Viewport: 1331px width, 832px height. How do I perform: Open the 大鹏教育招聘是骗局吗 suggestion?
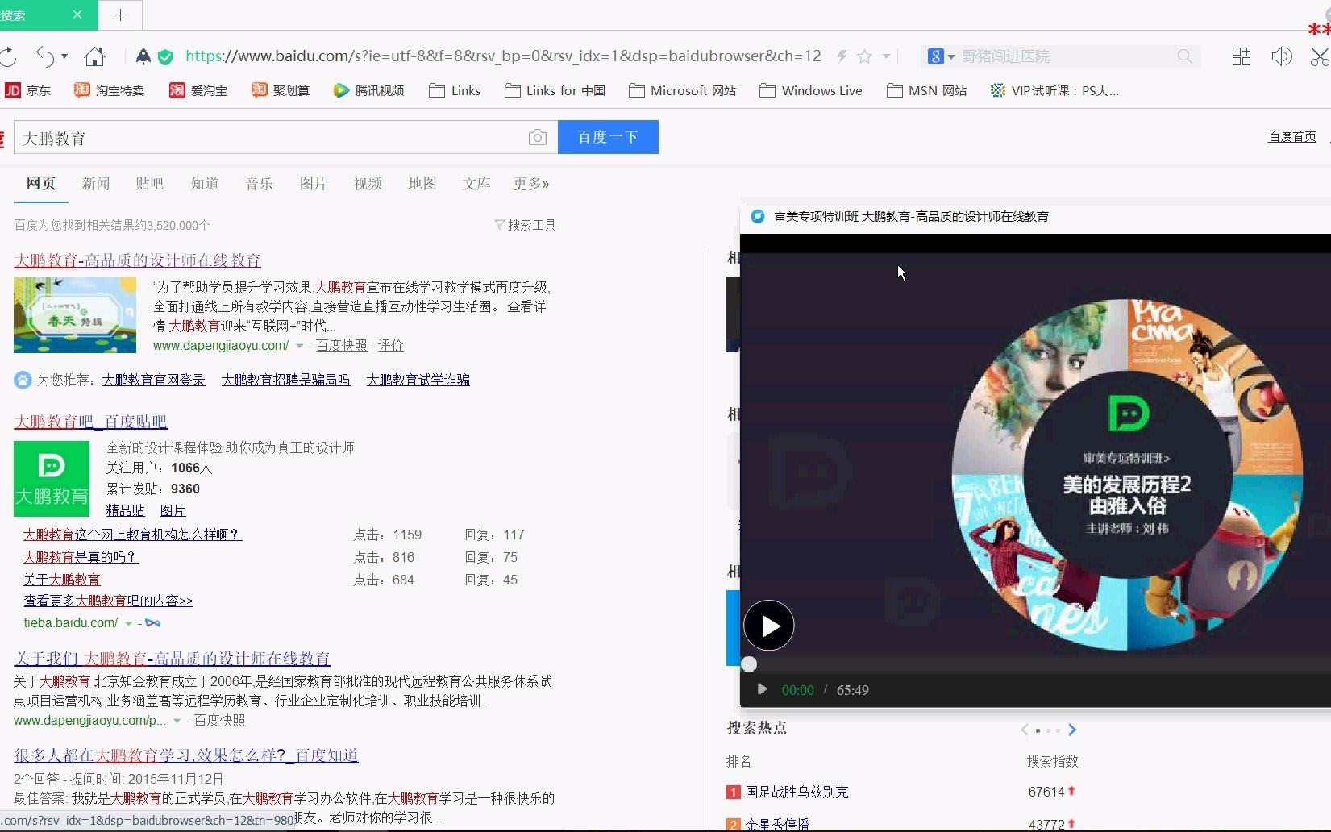point(286,380)
